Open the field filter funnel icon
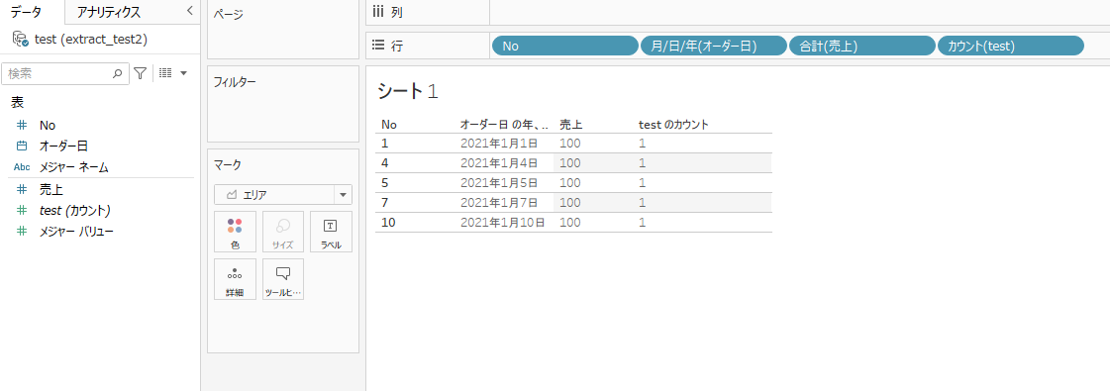 coord(141,73)
